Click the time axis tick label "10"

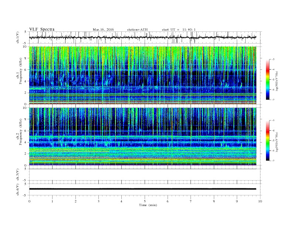coord(260,201)
